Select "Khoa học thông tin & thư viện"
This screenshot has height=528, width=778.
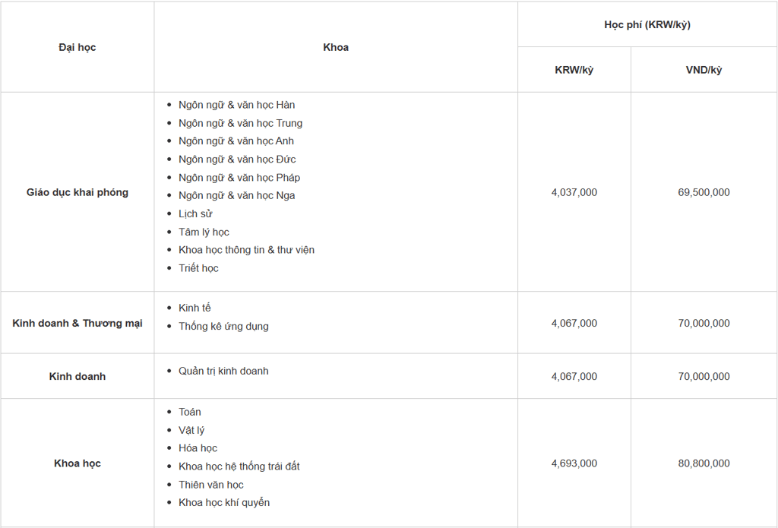pyautogui.click(x=246, y=250)
